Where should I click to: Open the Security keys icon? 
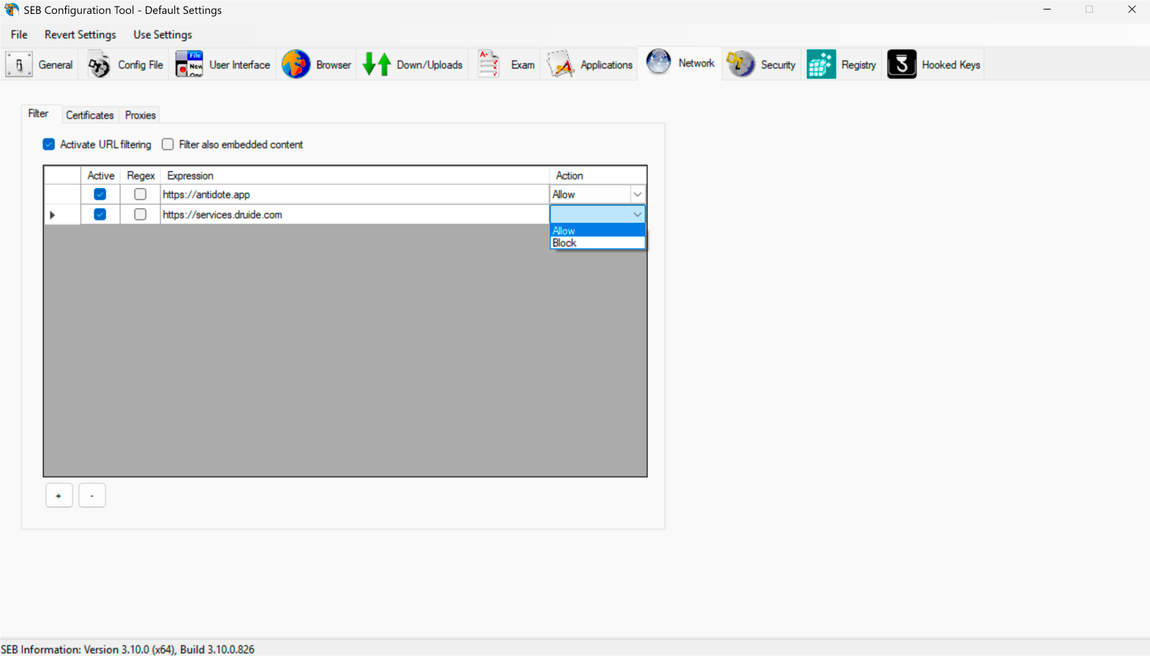click(x=740, y=64)
